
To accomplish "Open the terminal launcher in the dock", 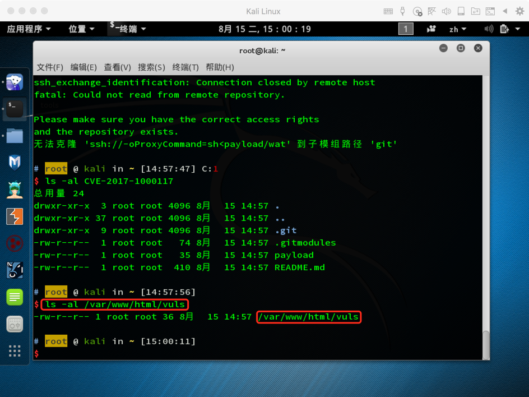I will [x=15, y=109].
